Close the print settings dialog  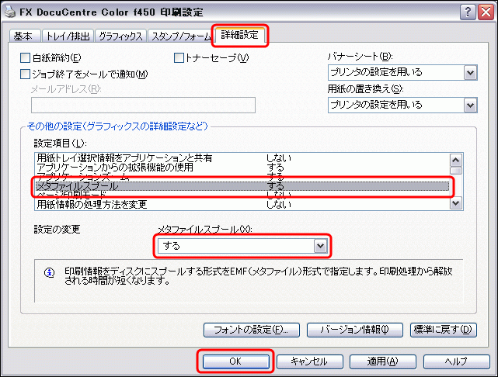486,12
